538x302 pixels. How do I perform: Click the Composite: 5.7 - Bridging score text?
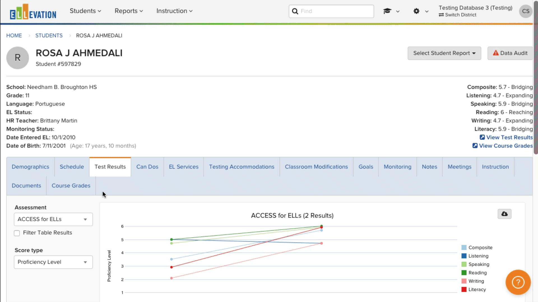tap(500, 87)
